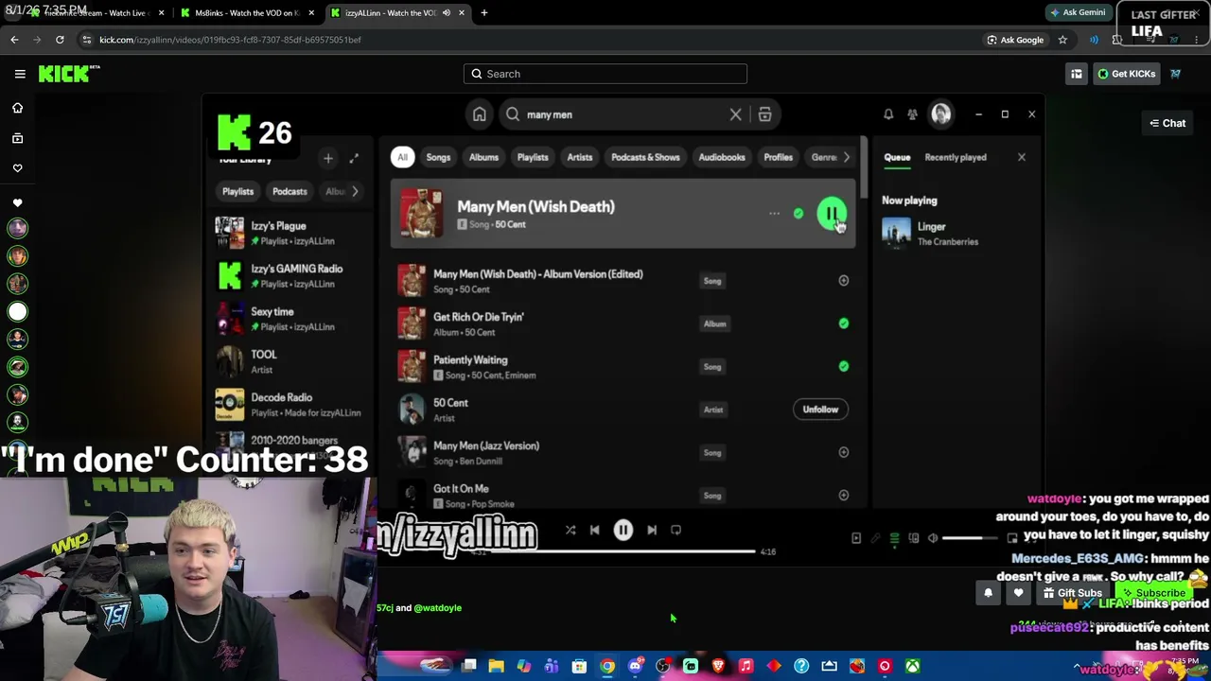1211x681 pixels.
Task: Open the Kick hamburger menu
Action: [20, 74]
